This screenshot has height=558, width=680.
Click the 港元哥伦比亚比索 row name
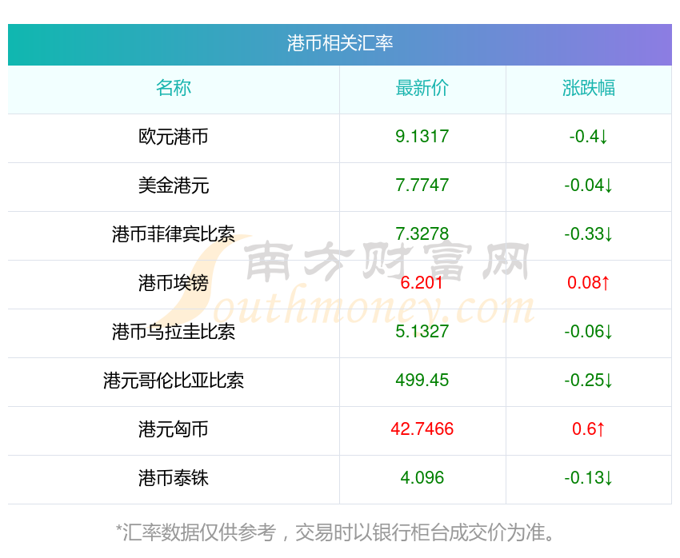[174, 381]
